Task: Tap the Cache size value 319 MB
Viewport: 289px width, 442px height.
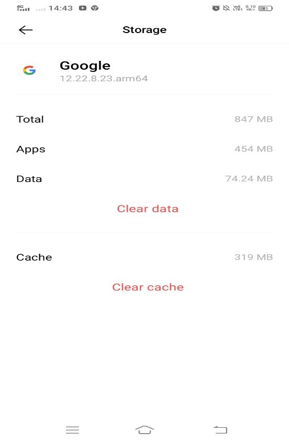Action: (253, 257)
